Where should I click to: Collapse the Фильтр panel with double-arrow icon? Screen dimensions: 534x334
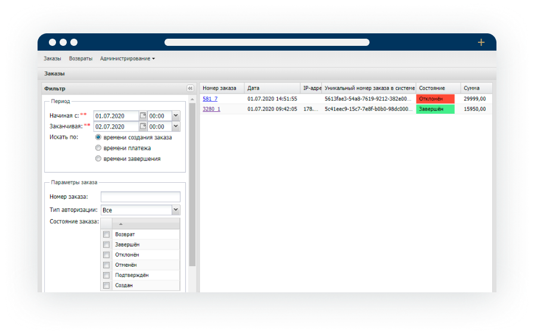(x=190, y=88)
